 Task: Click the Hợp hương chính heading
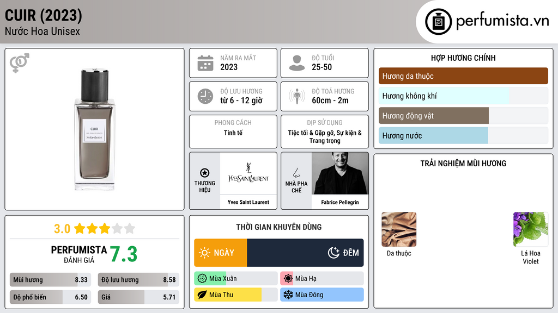coord(463,58)
